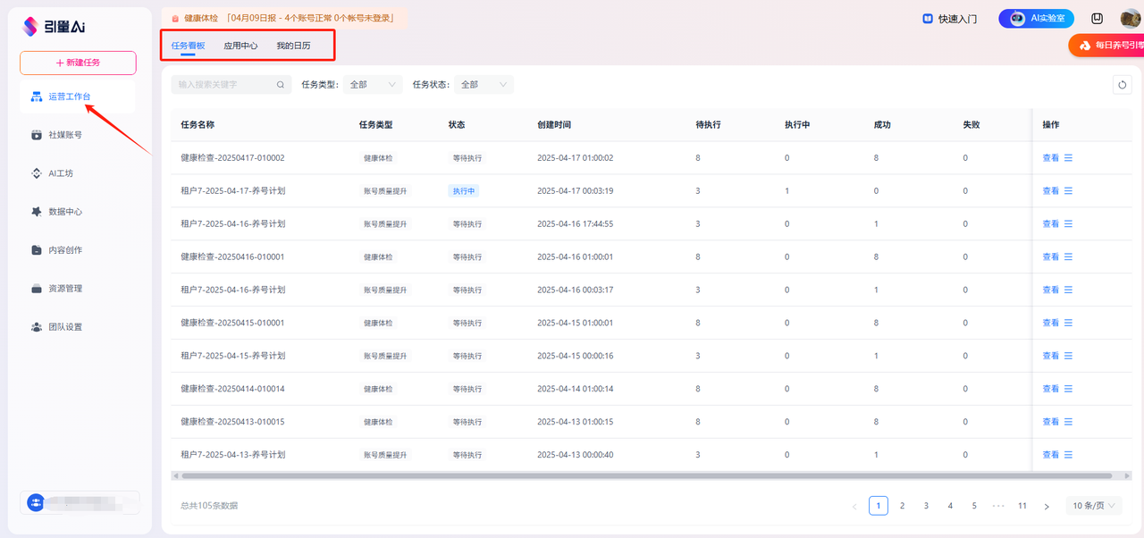The height and width of the screenshot is (538, 1144).
Task: Go to previous page arrow
Action: click(x=854, y=507)
